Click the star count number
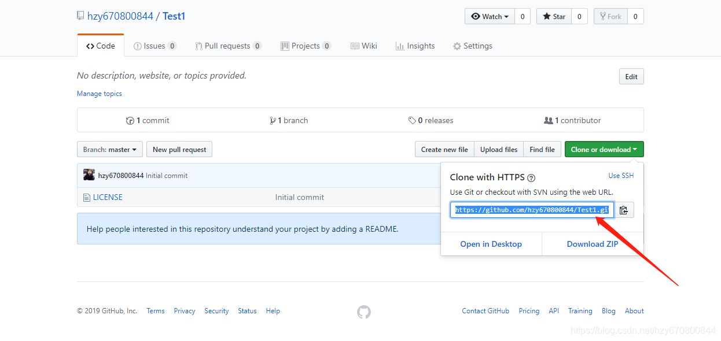The width and height of the screenshot is (721, 341). click(x=579, y=17)
